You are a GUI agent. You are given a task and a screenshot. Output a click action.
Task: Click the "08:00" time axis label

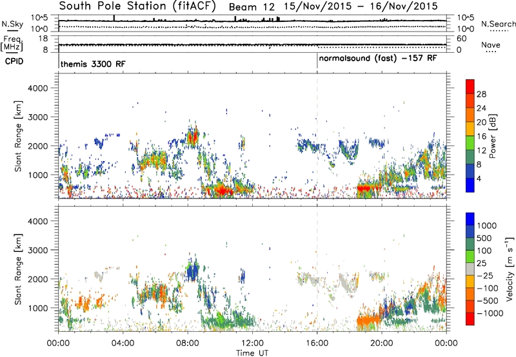coord(188,343)
